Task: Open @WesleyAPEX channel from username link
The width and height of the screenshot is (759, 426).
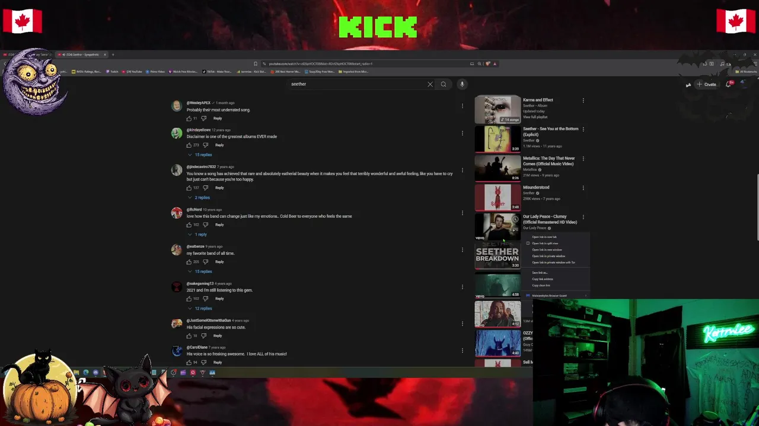Action: click(199, 103)
